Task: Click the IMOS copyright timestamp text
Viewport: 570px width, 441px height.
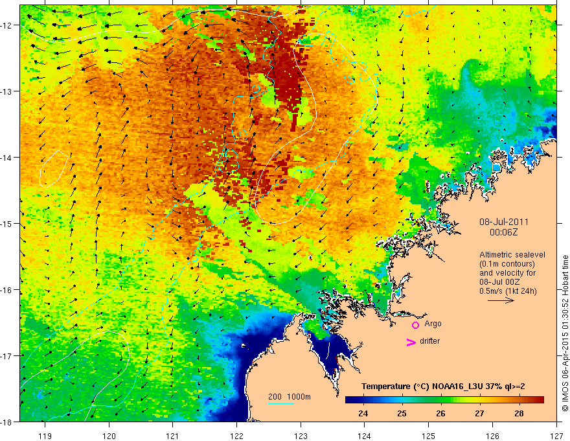Action: point(565,333)
